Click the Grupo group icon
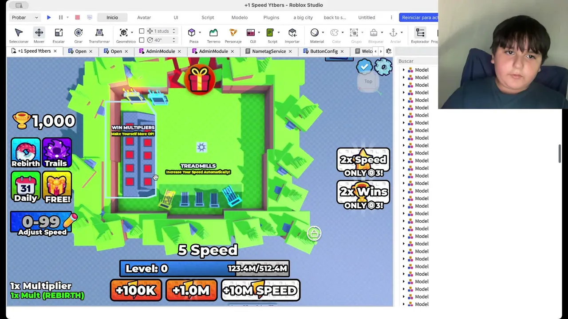 coord(354,32)
